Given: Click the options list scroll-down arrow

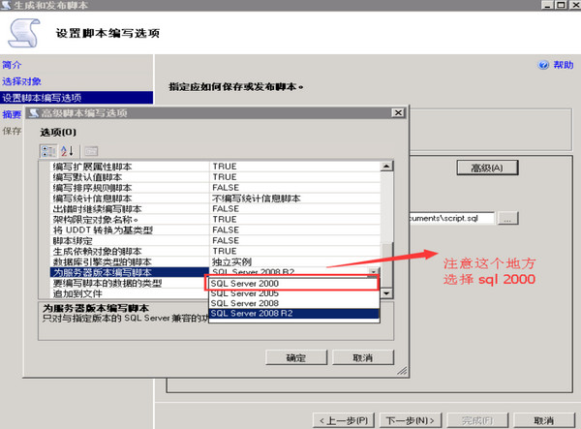Looking at the screenshot, I should [x=386, y=293].
